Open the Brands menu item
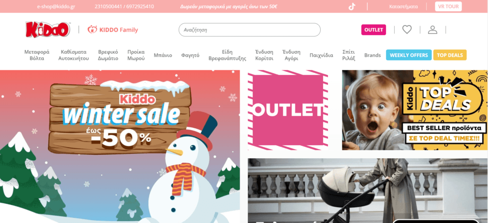Image resolution: width=488 pixels, height=223 pixels. [373, 55]
